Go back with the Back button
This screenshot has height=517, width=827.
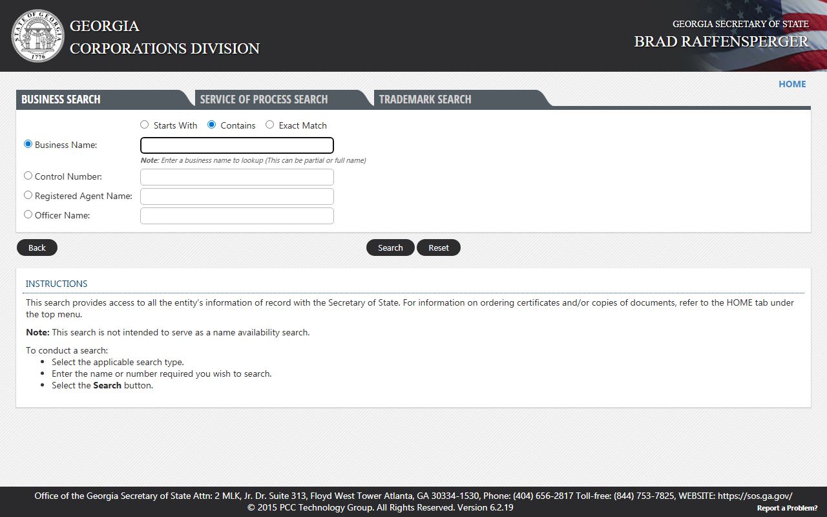(37, 248)
